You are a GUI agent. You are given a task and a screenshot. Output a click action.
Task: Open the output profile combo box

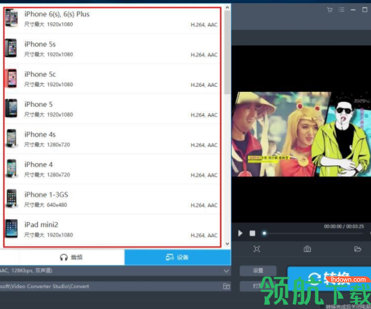[115, 271]
